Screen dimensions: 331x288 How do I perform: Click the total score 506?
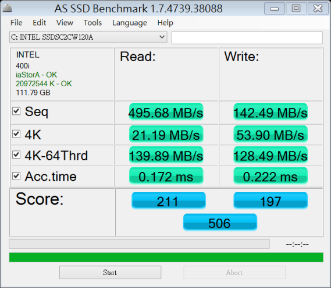[220, 222]
